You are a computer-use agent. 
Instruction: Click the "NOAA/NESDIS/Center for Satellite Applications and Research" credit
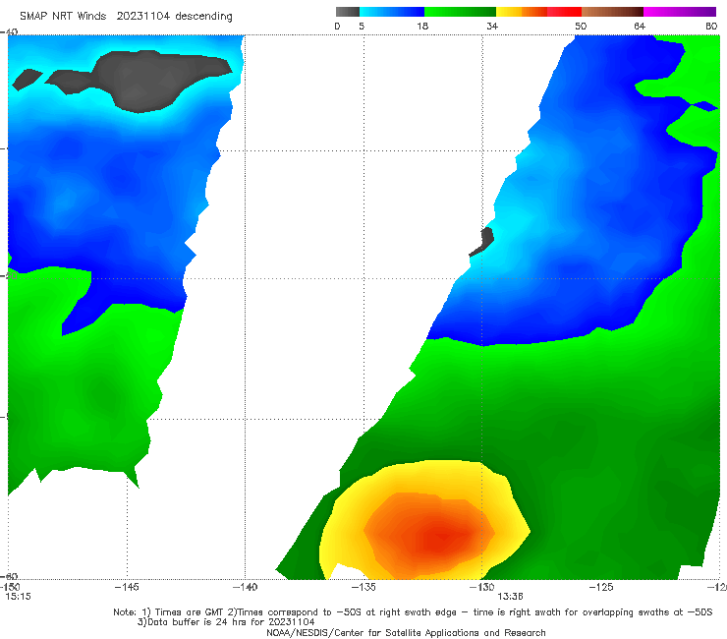(x=406, y=632)
